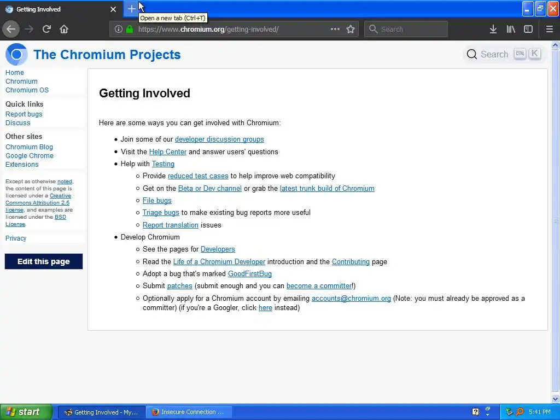Open the Creative Commons Attribution 2.5 license link
The width and height of the screenshot is (560, 420).
[x=38, y=203]
